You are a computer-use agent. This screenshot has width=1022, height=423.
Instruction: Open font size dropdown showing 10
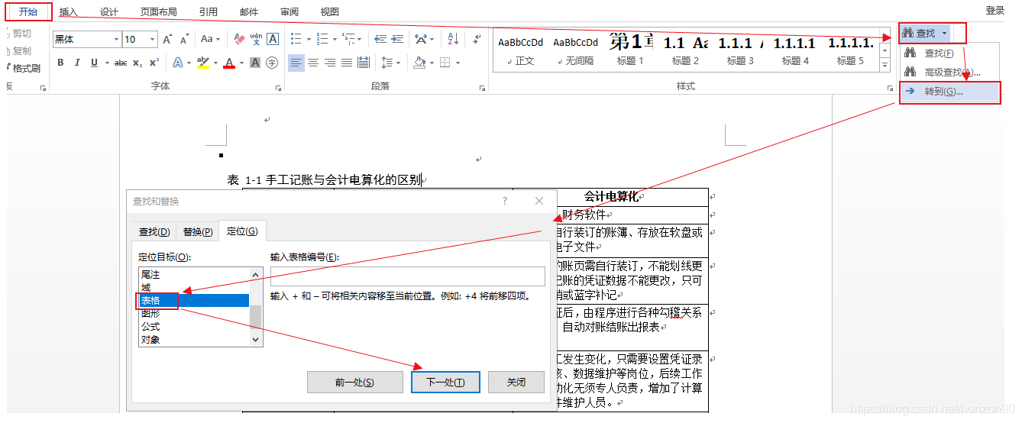click(153, 39)
